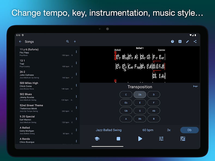The image size is (215, 161).
Task: Edit chart with the pencil icon
Action: (x=187, y=42)
